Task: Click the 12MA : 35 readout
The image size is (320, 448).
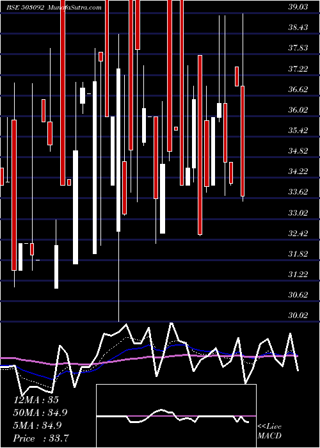Action: tap(36, 400)
